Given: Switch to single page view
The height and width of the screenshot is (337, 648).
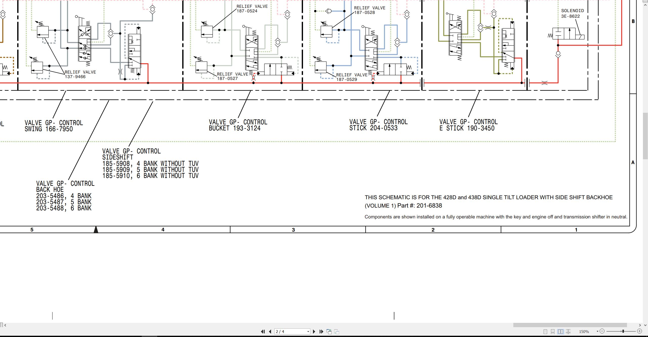Looking at the screenshot, I should point(545,331).
